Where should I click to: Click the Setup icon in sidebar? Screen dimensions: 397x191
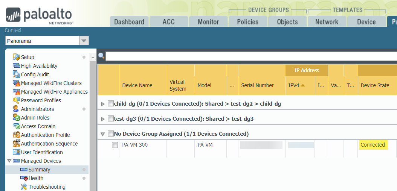pyautogui.click(x=16, y=57)
